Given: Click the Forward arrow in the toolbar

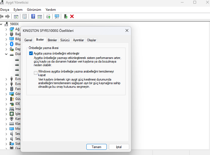Looking at the screenshot, I should (7, 17).
